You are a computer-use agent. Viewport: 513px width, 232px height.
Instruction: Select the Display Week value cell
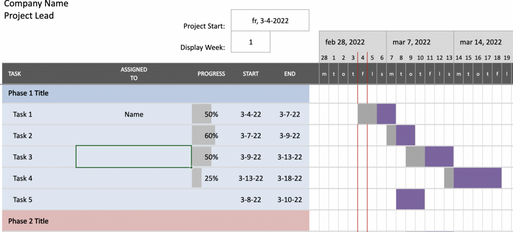click(250, 42)
